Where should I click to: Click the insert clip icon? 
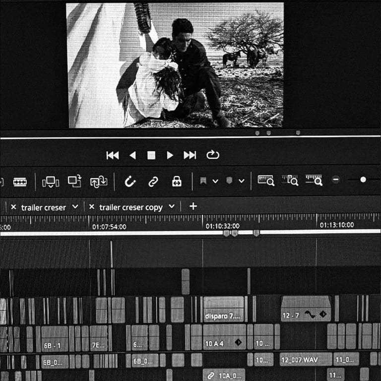tap(51, 182)
